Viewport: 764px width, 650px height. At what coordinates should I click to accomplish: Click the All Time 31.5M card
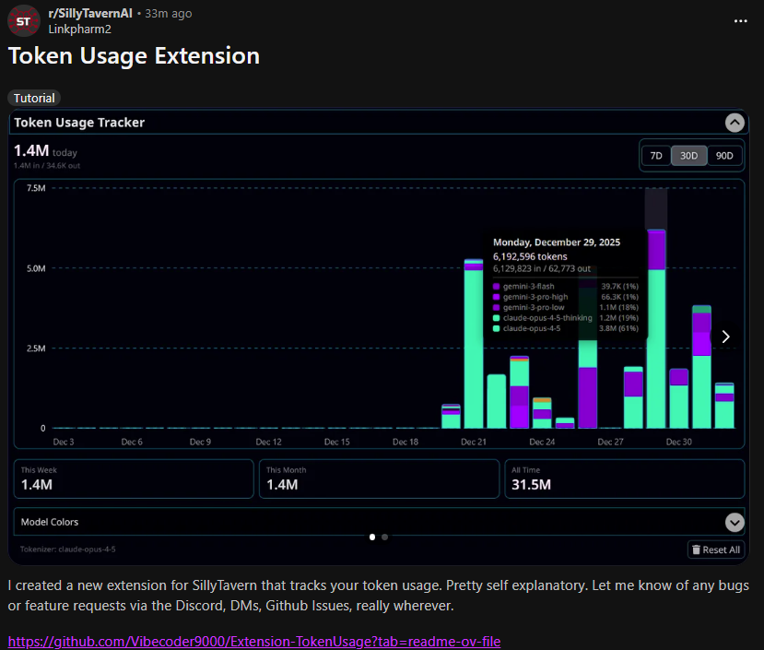click(x=624, y=479)
